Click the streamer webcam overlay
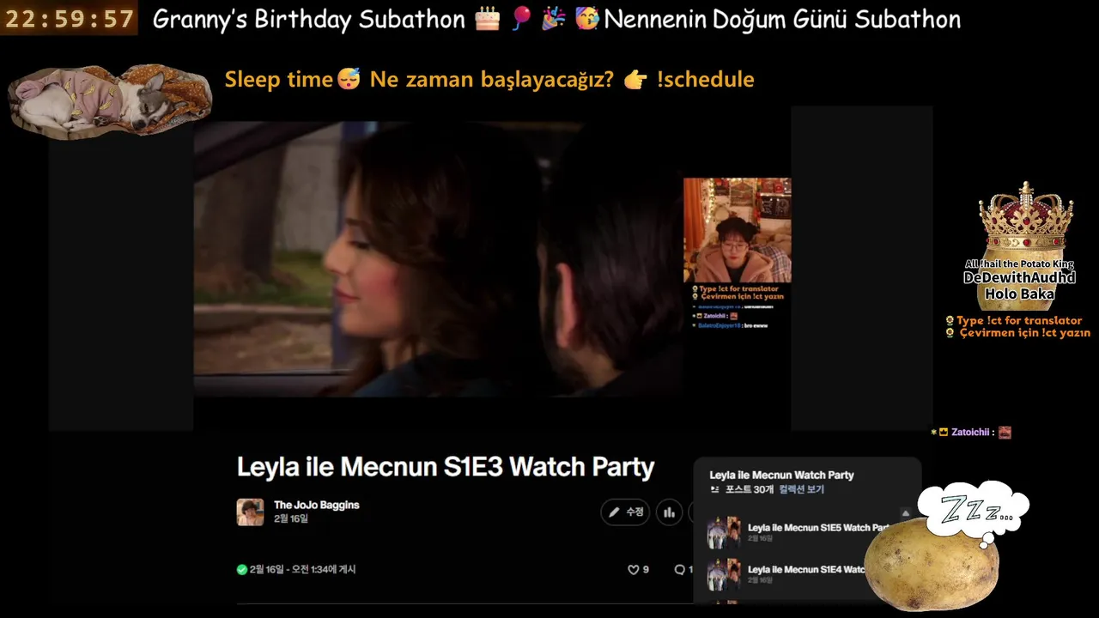The width and height of the screenshot is (1099, 618). pyautogui.click(x=737, y=230)
